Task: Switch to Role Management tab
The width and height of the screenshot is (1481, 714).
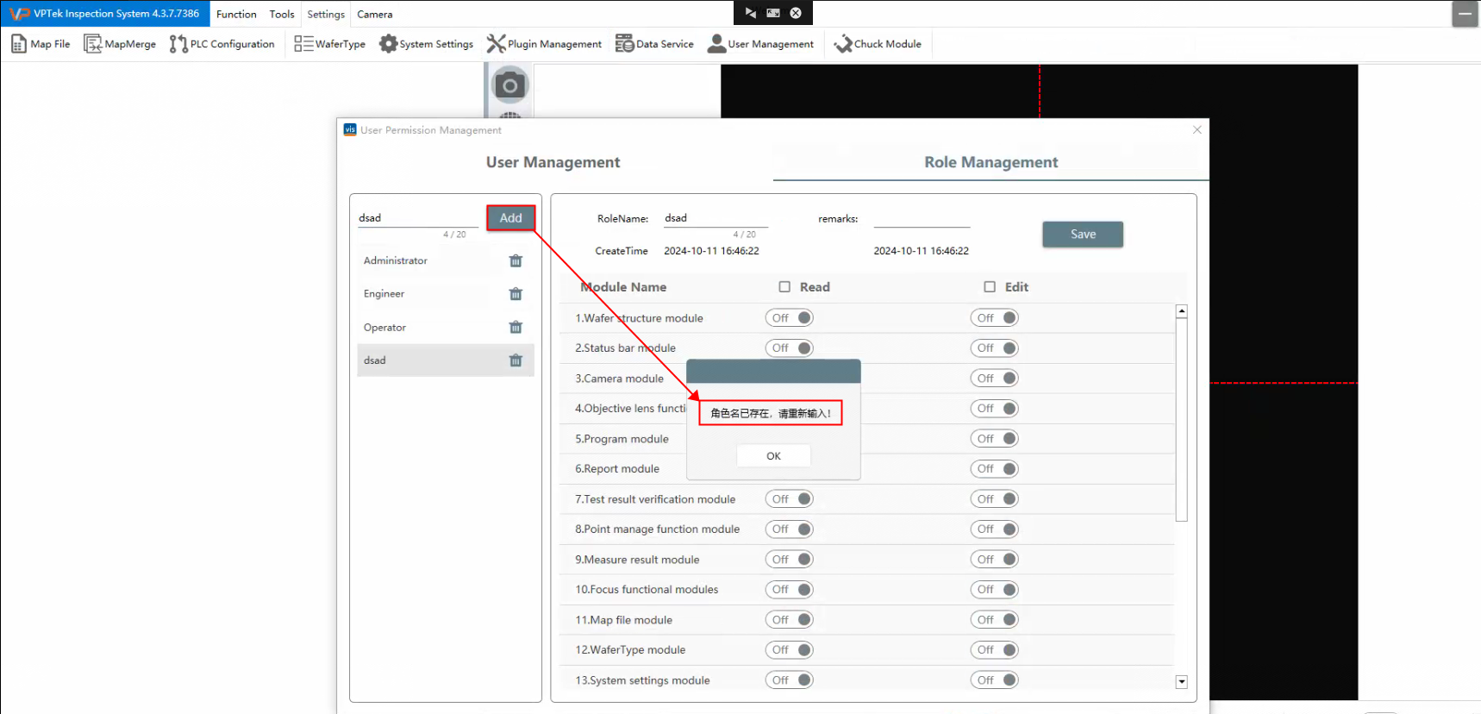Action: point(991,162)
